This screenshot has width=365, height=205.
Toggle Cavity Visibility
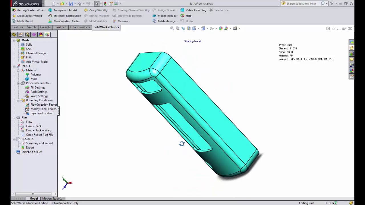click(96, 10)
